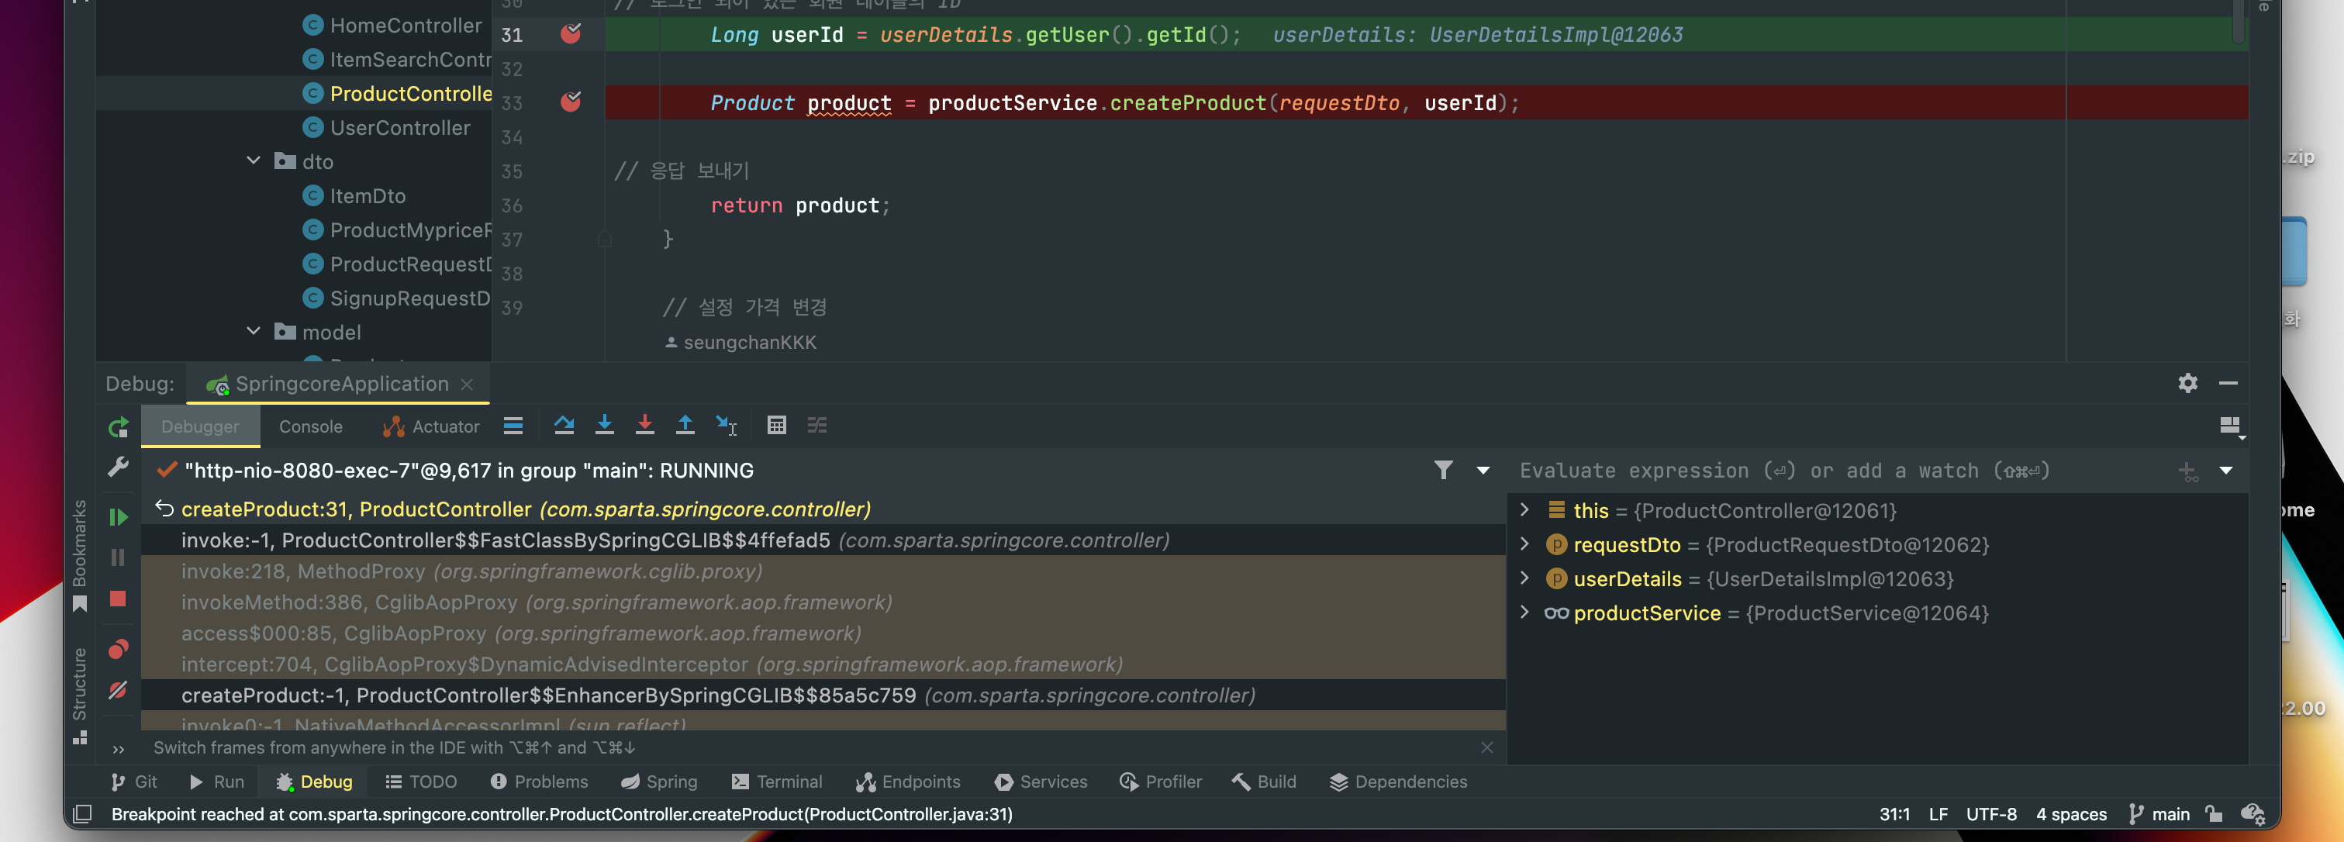The width and height of the screenshot is (2344, 842).
Task: Toggle breakpoint on line 31
Action: 571,33
